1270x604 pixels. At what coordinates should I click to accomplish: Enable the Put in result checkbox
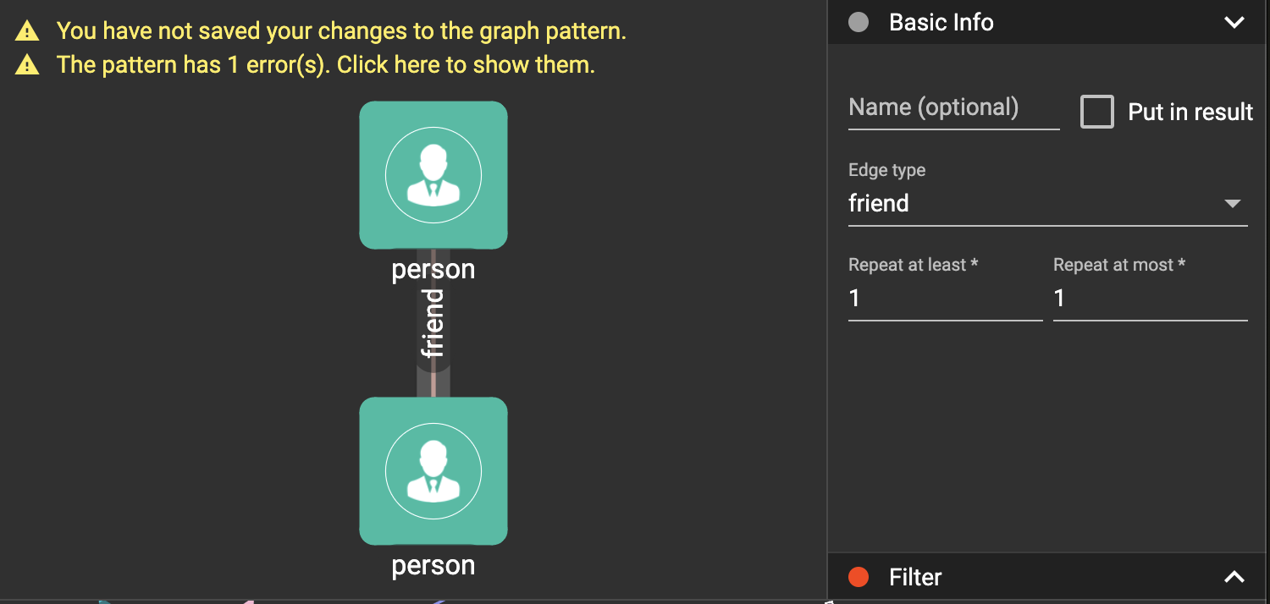(1096, 112)
